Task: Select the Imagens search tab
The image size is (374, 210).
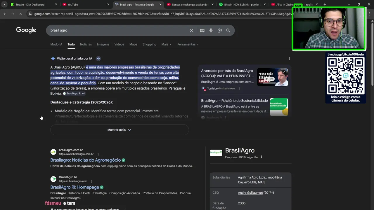Action: pos(103,44)
